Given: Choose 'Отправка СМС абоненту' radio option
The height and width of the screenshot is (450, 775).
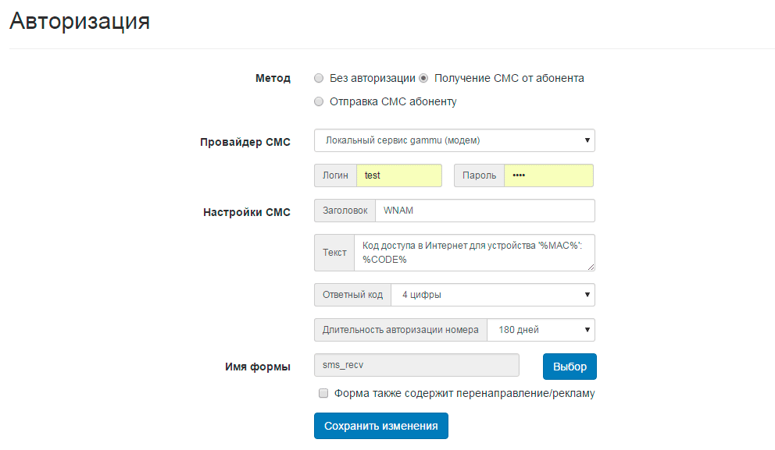Looking at the screenshot, I should [x=319, y=101].
